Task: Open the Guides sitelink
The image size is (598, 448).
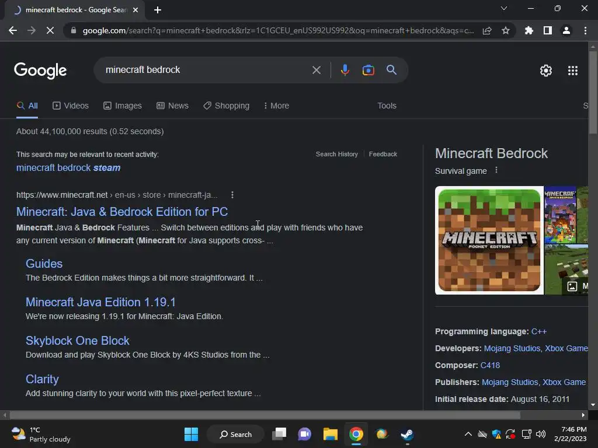Action: click(44, 264)
